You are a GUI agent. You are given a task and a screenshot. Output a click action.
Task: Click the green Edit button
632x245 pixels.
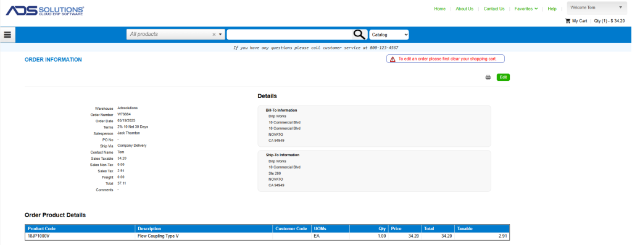pyautogui.click(x=503, y=77)
